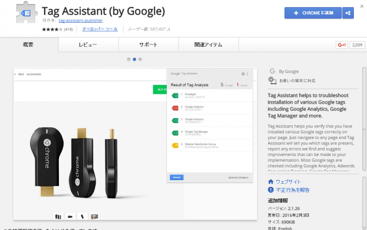Add extension with the CHROME button
367x230 pixels.
[x=313, y=13]
